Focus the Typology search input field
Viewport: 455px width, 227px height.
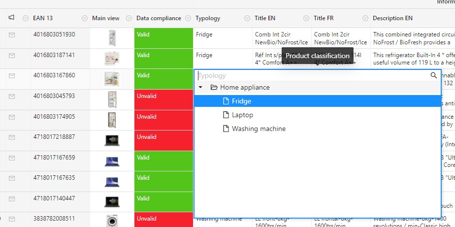point(310,75)
